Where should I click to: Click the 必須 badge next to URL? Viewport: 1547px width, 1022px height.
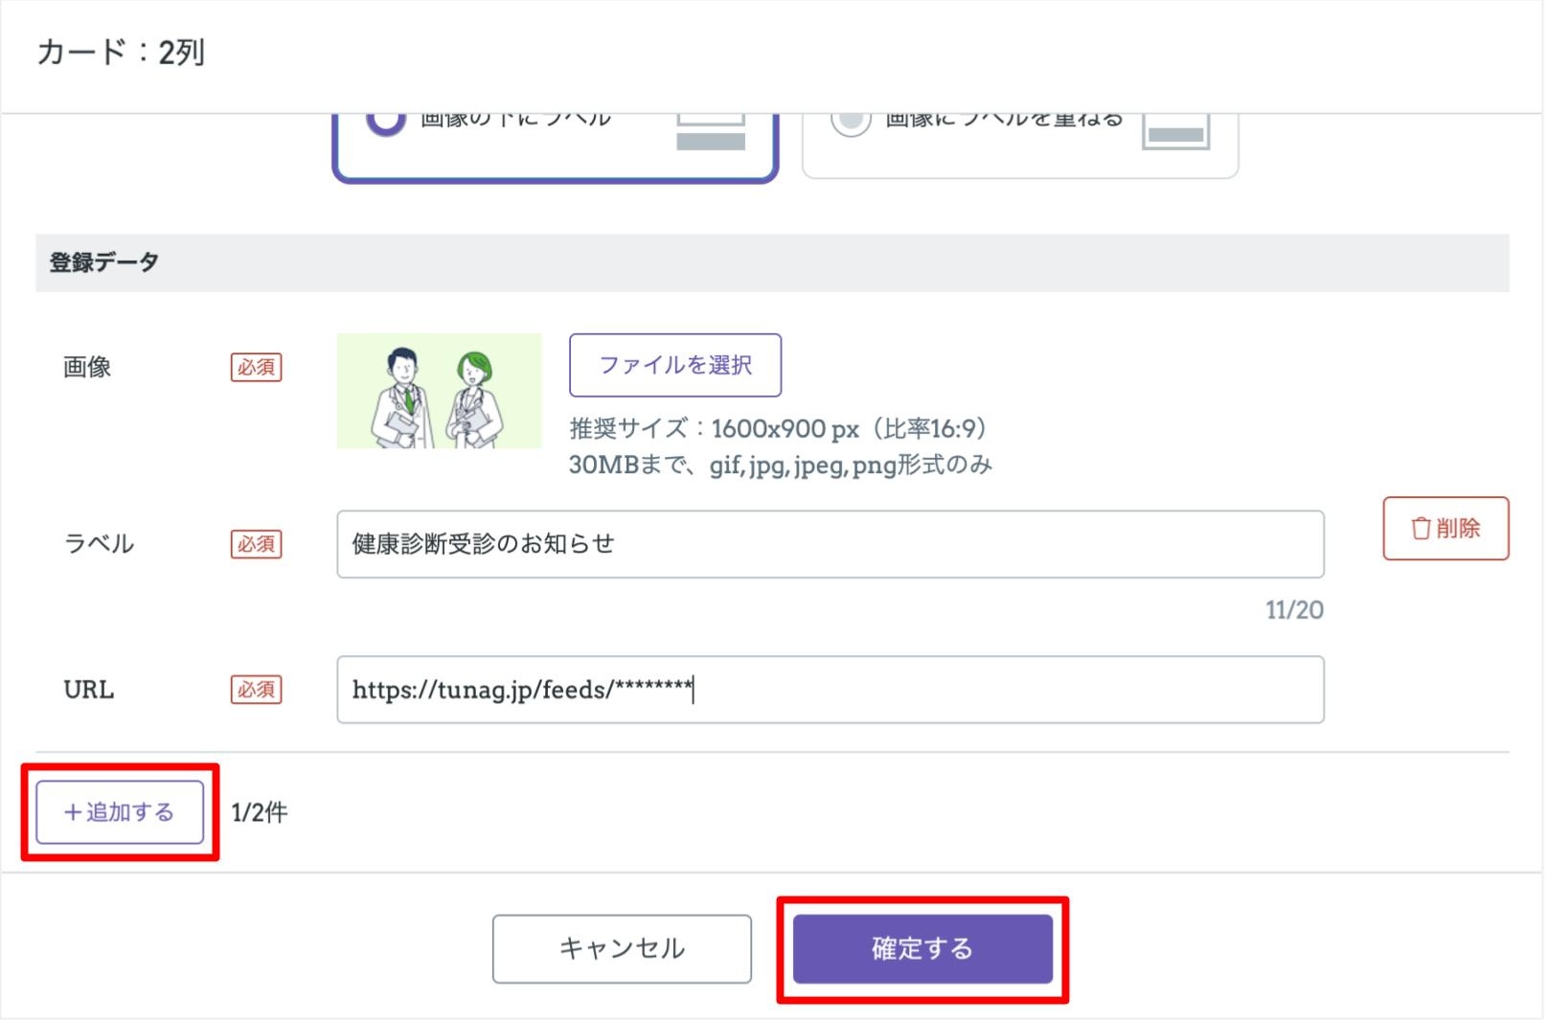(x=257, y=690)
